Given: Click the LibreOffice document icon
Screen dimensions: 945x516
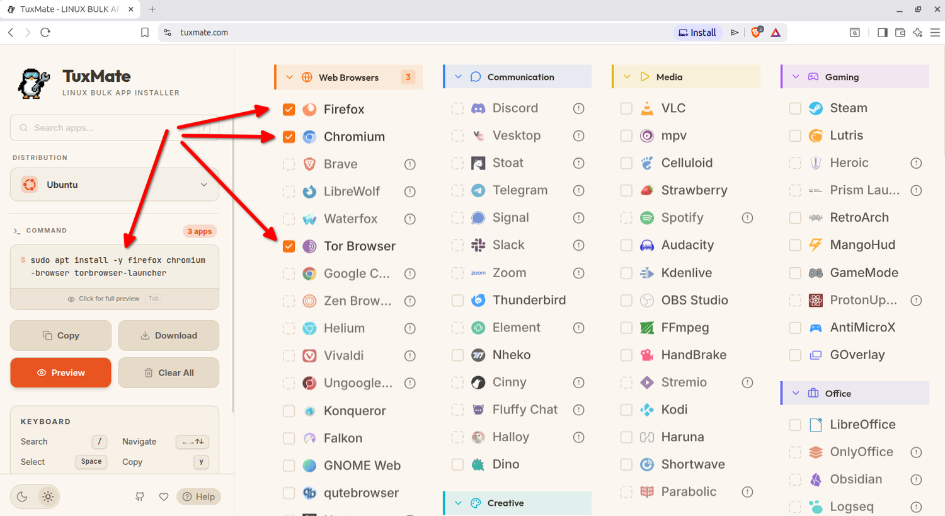Looking at the screenshot, I should 816,425.
